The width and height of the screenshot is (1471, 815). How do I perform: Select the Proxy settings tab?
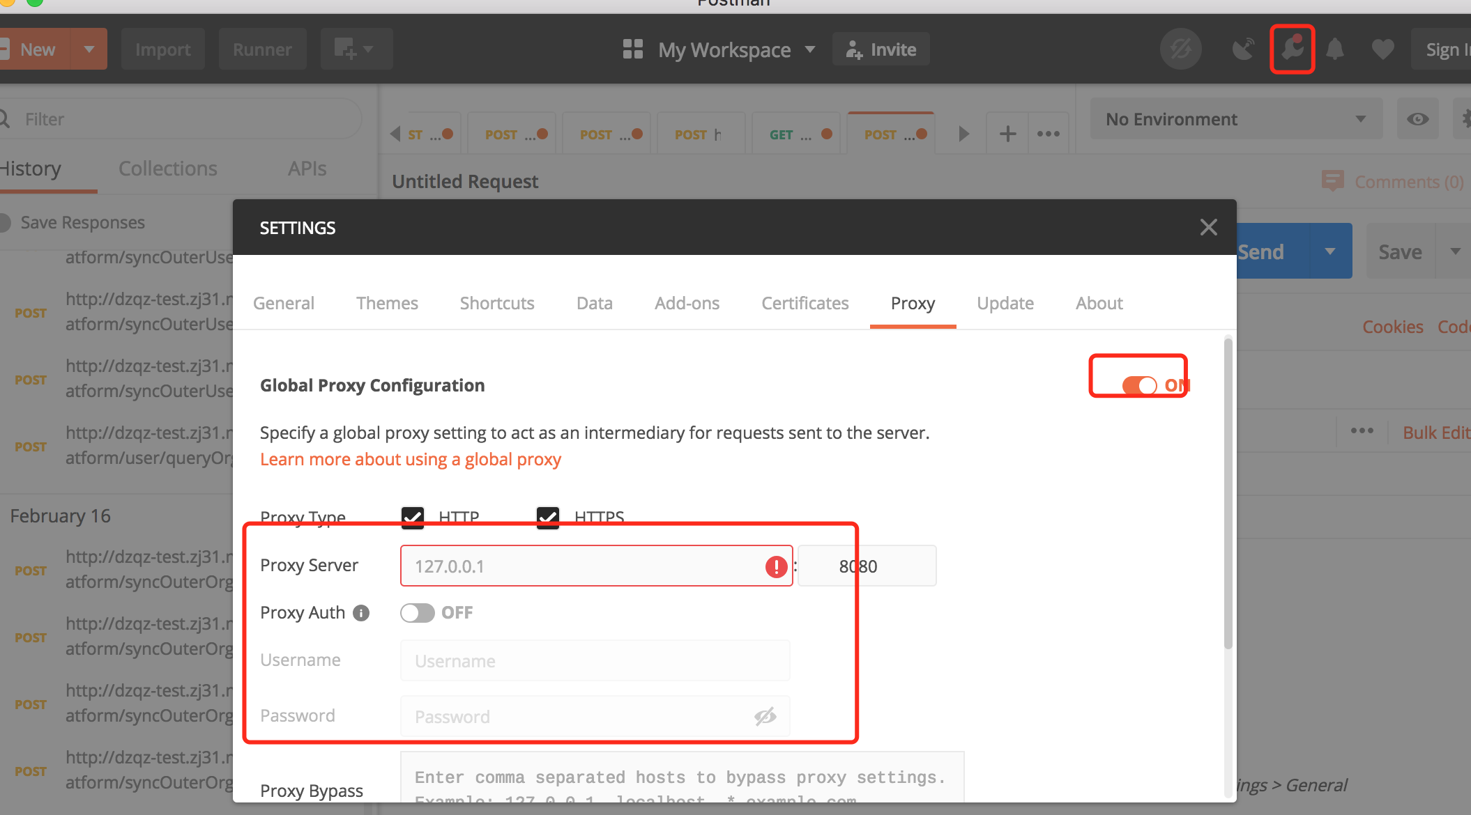pyautogui.click(x=913, y=303)
